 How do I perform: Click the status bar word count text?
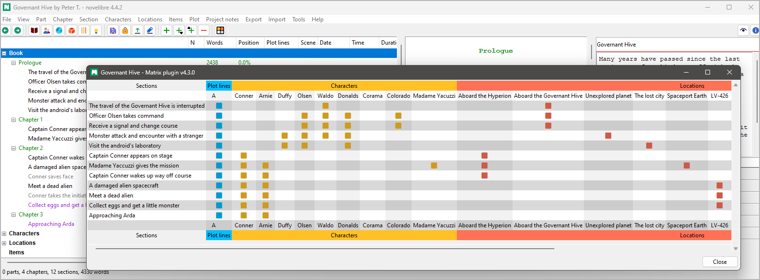pos(56,272)
